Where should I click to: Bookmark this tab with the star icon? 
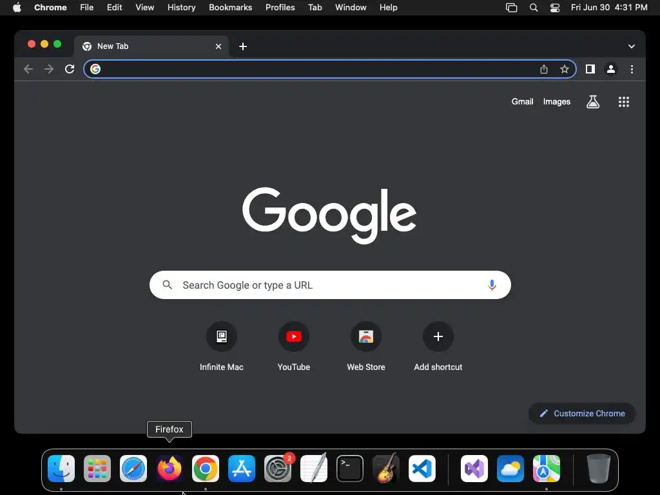tap(565, 69)
